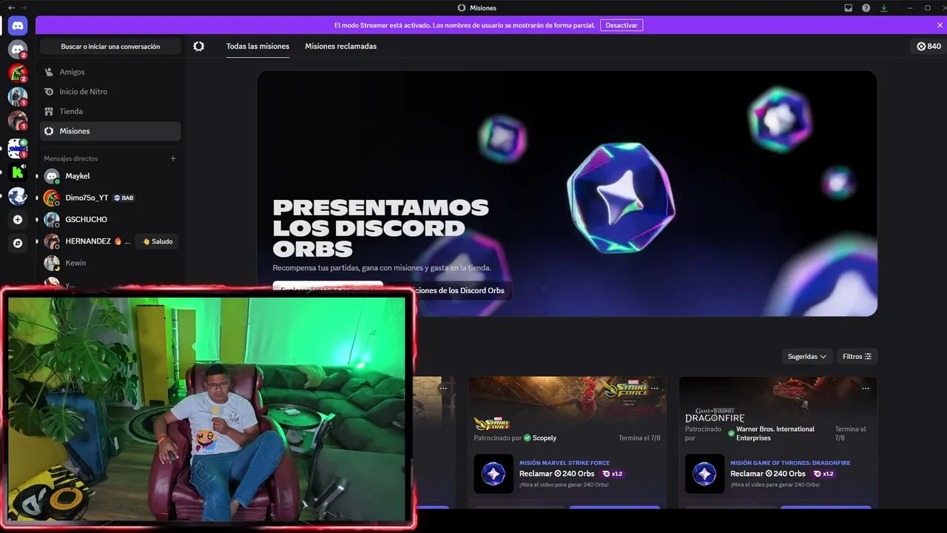Click the Dragonfire mission orb reward icon
The image size is (947, 533).
click(x=704, y=474)
